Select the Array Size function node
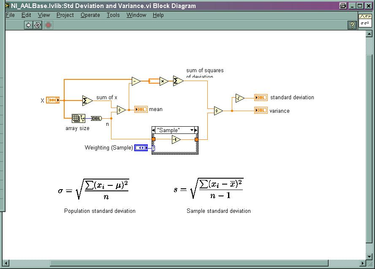This screenshot has width=375, height=269. [x=79, y=118]
